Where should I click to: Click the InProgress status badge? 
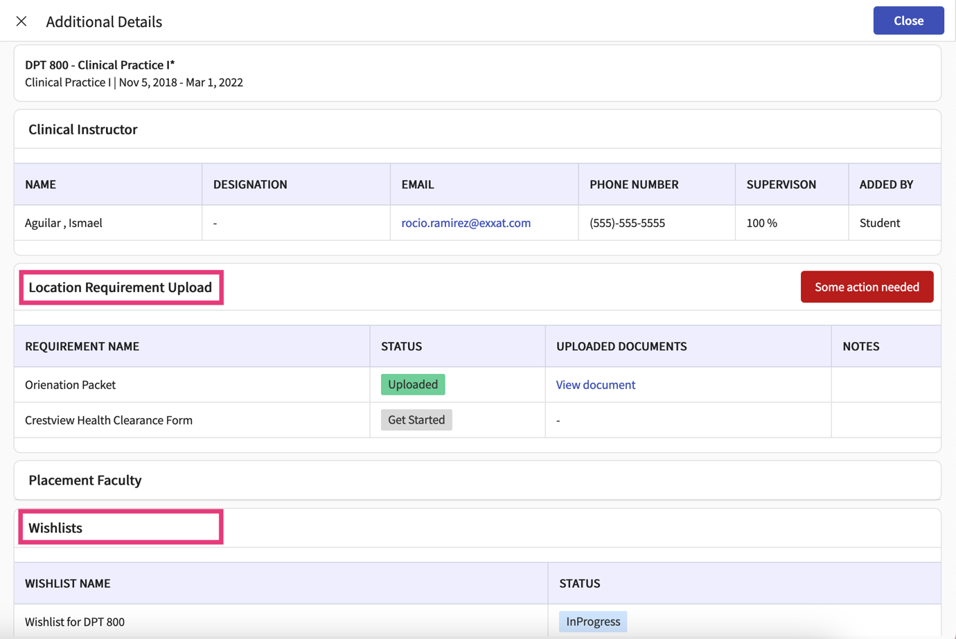pyautogui.click(x=592, y=621)
